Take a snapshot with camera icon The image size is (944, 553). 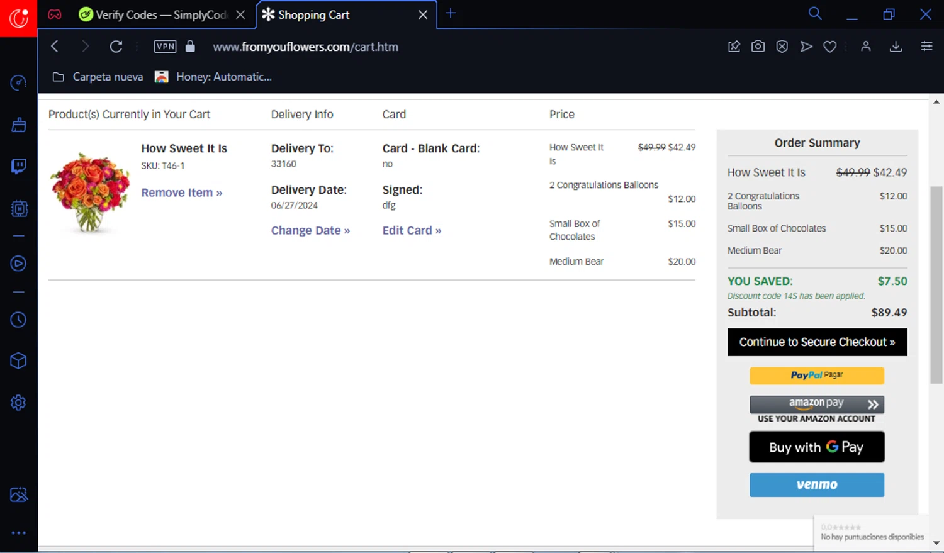coord(758,47)
